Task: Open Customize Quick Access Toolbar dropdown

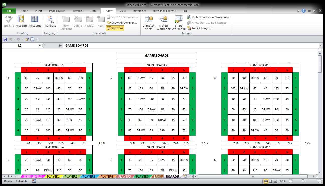Action: pos(38,40)
